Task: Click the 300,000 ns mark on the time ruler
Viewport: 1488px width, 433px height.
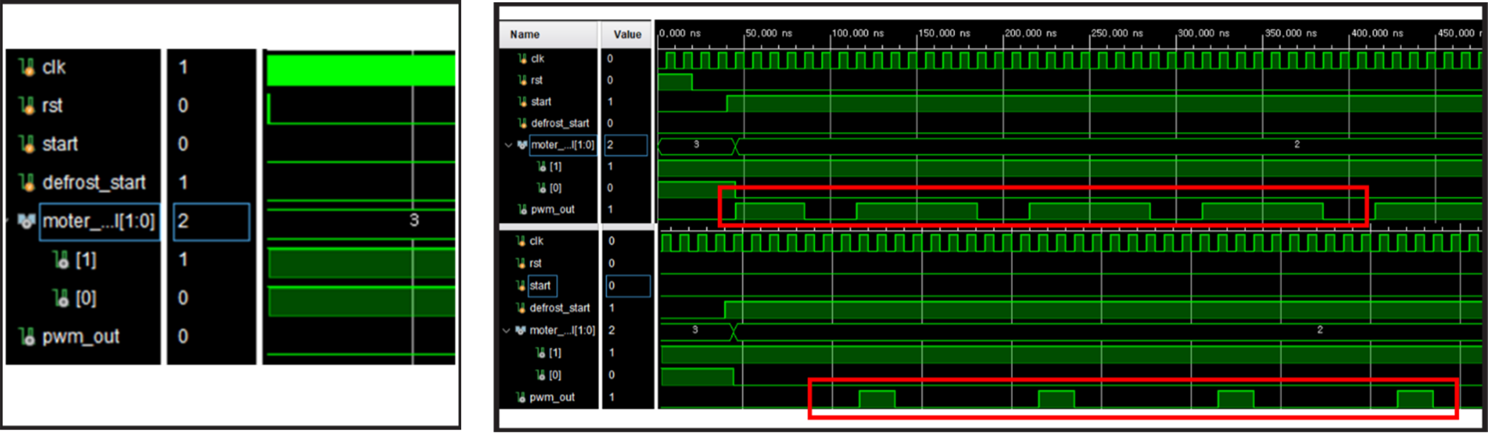Action: pos(1203,33)
